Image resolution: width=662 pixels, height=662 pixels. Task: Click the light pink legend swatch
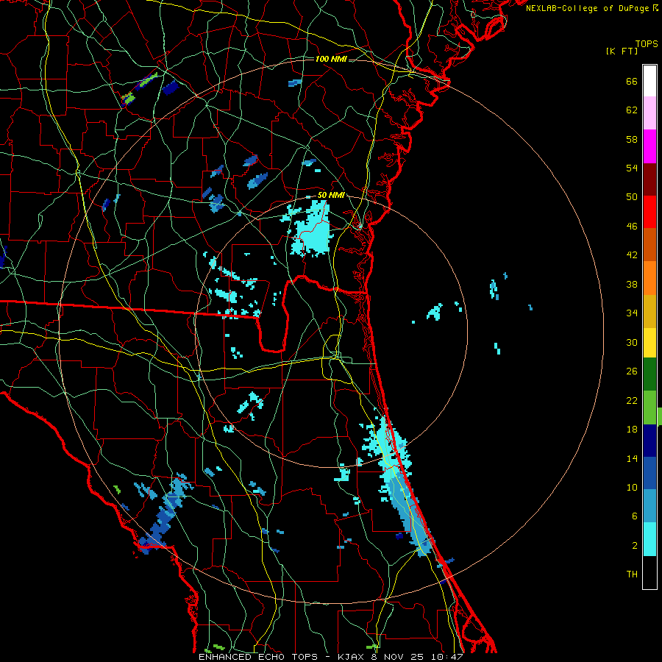pyautogui.click(x=649, y=113)
